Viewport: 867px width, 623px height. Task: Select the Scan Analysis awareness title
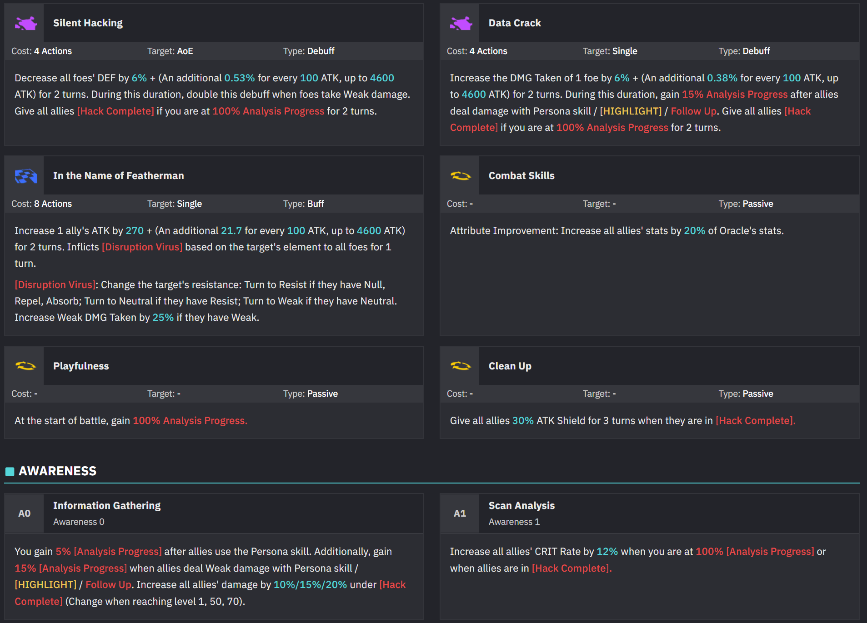(x=521, y=506)
